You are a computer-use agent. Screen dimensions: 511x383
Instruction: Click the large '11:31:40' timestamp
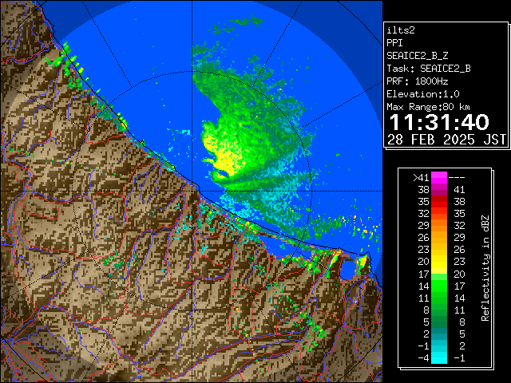click(439, 122)
